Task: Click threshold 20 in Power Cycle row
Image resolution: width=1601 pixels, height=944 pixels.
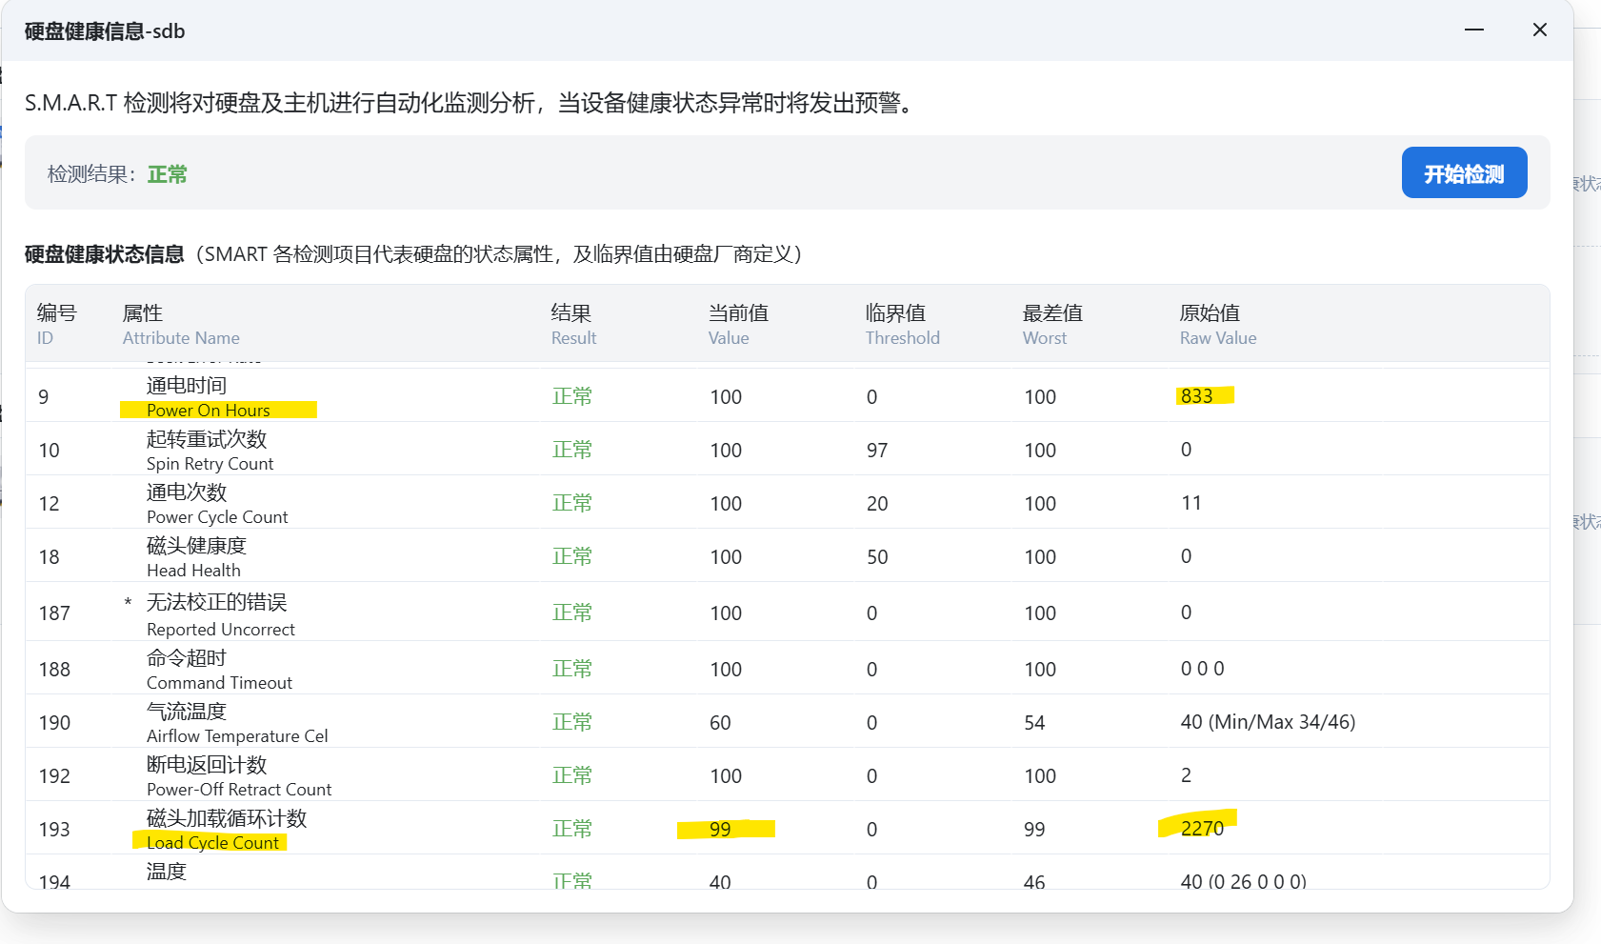Action: coord(877,504)
